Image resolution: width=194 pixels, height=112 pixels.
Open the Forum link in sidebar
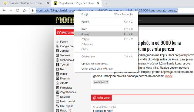64,42
